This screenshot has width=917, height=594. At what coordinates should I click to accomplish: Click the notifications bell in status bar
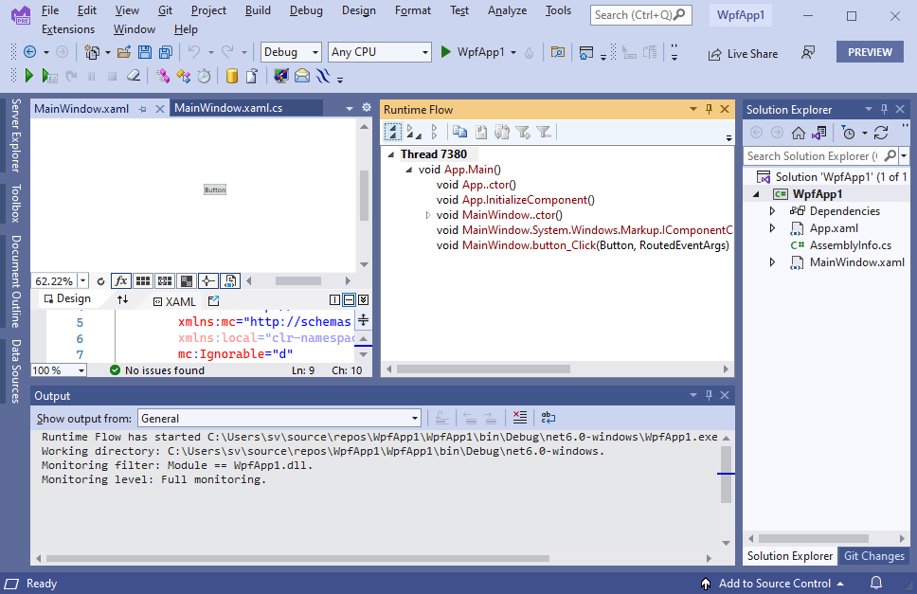click(x=876, y=584)
